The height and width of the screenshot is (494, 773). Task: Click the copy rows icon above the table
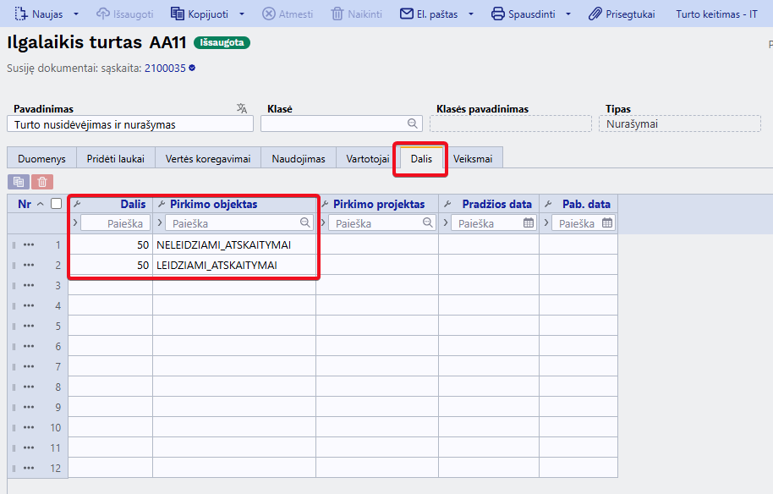(x=19, y=182)
